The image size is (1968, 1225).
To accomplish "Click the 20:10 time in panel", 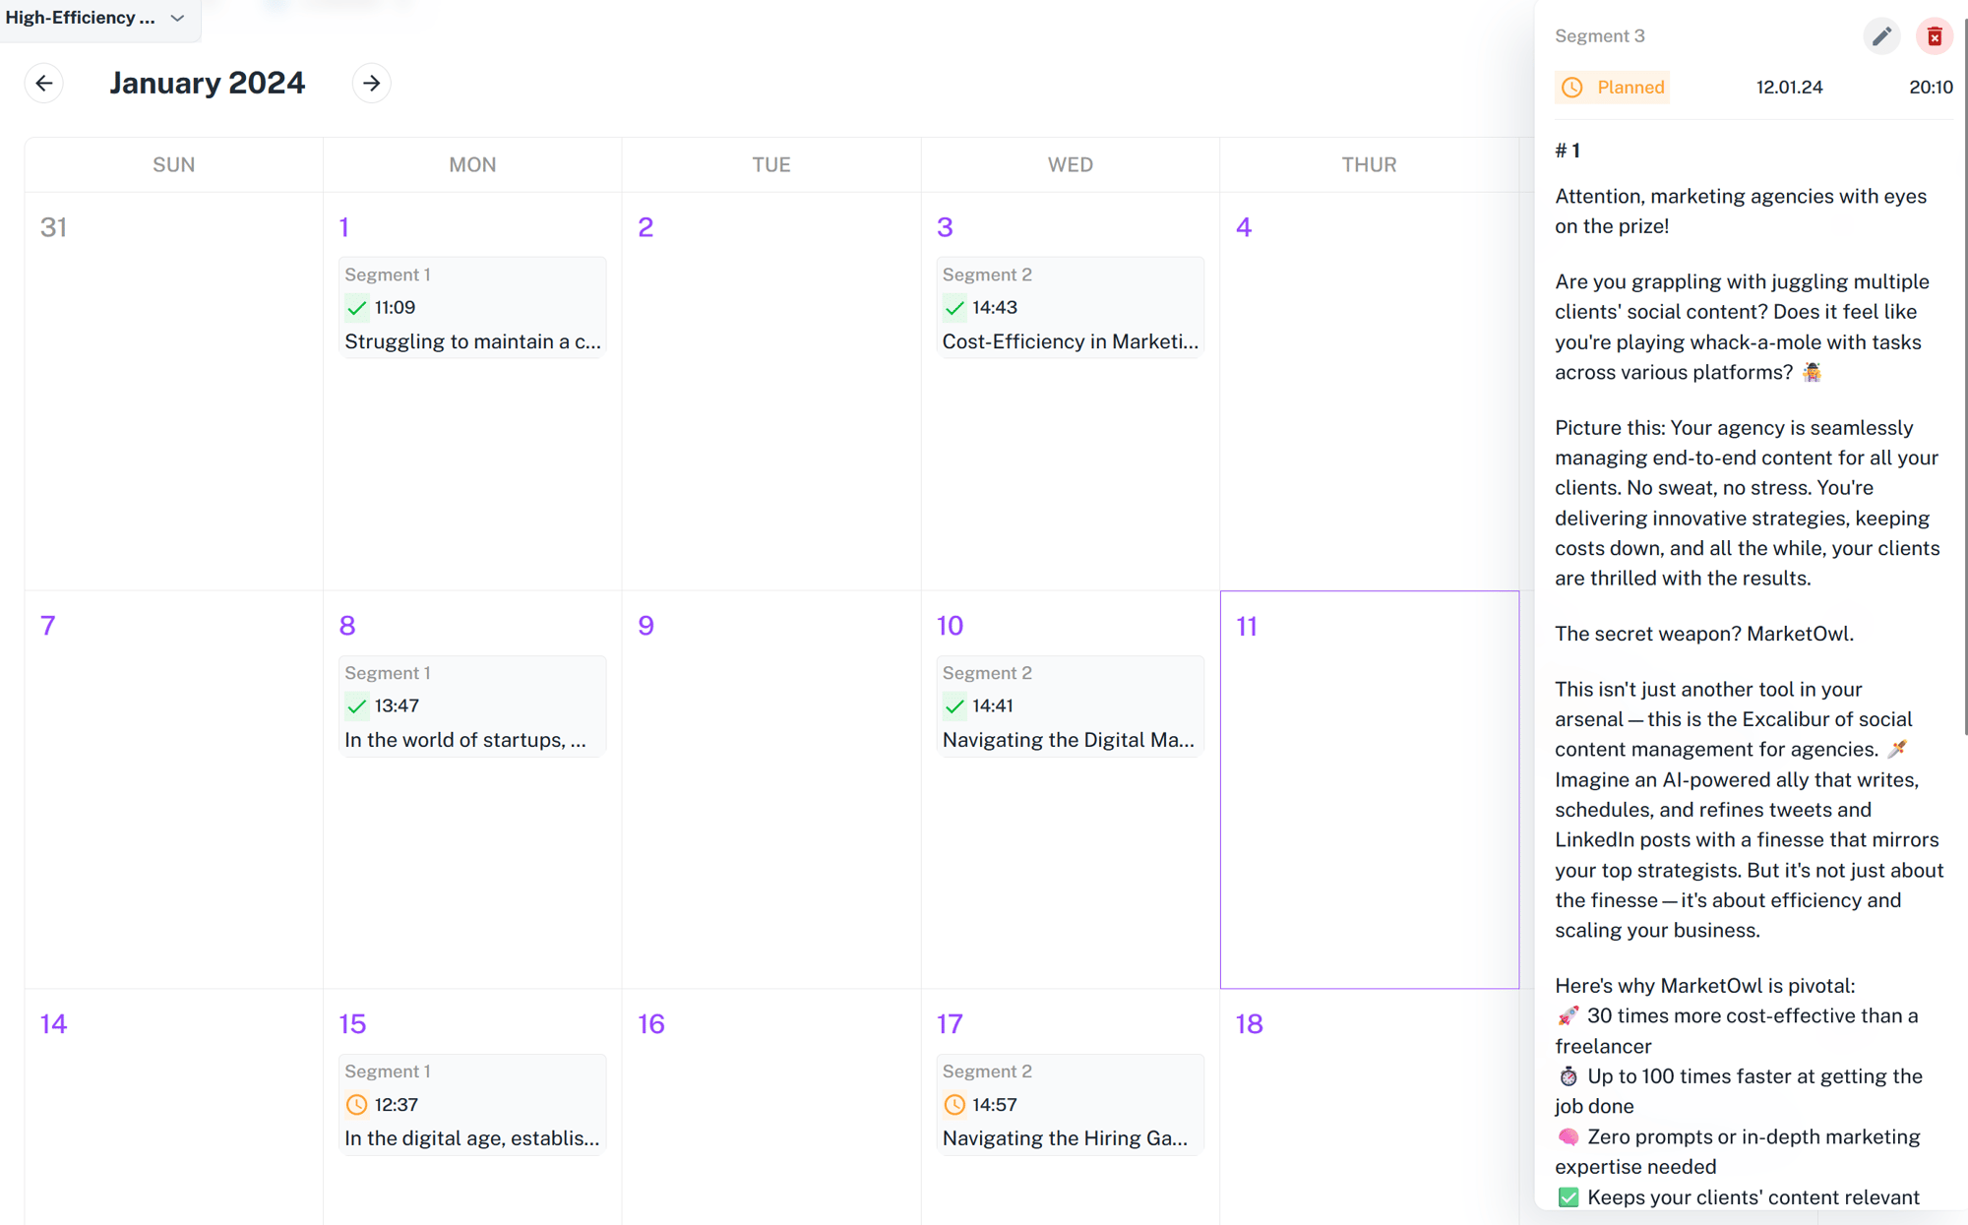I will pos(1931,88).
